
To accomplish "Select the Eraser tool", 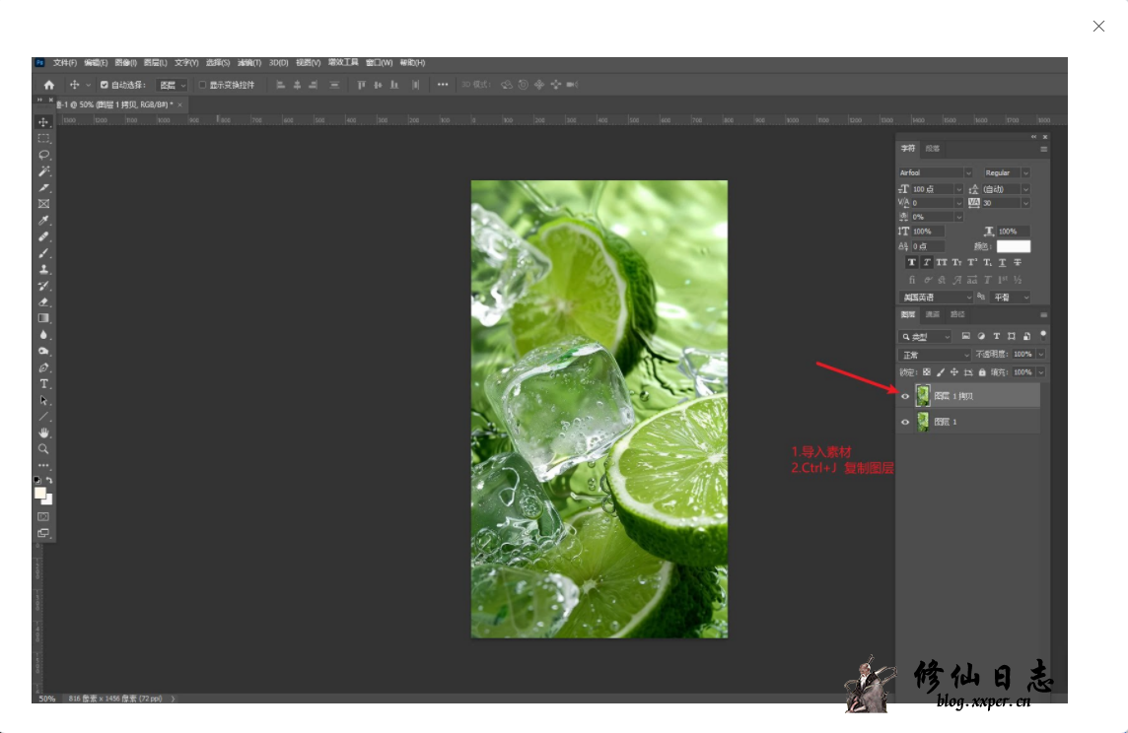I will click(43, 301).
